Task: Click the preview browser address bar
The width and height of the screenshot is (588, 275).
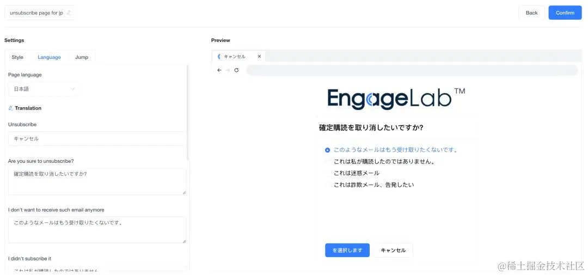Action: click(x=412, y=70)
